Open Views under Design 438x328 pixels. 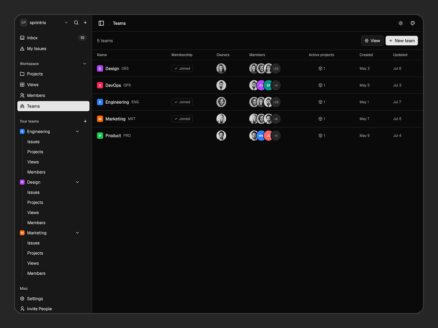point(33,213)
